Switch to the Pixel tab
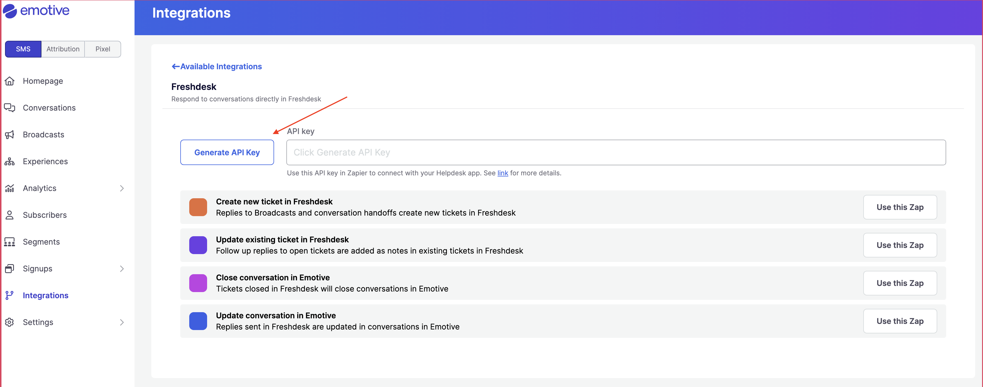983x387 pixels. coord(102,49)
